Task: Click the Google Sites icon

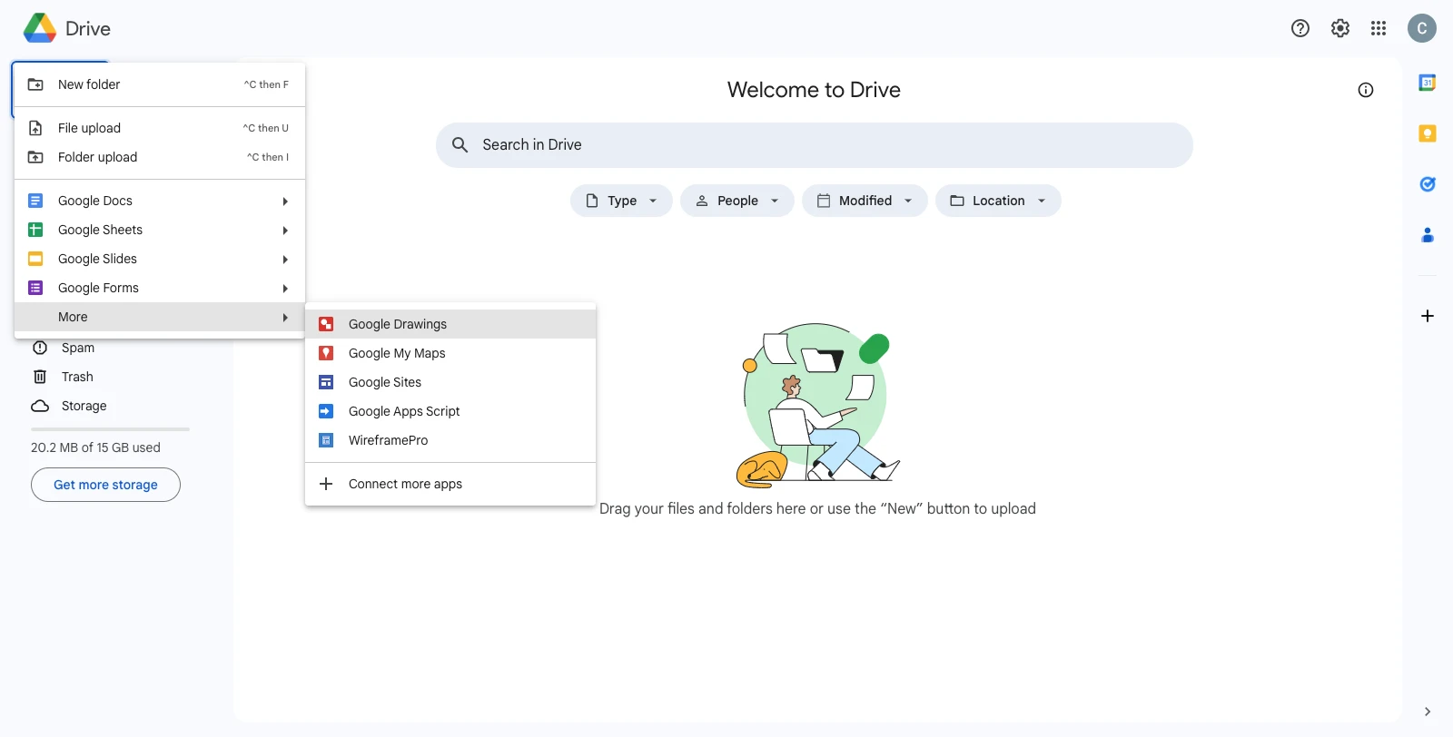Action: tap(326, 382)
